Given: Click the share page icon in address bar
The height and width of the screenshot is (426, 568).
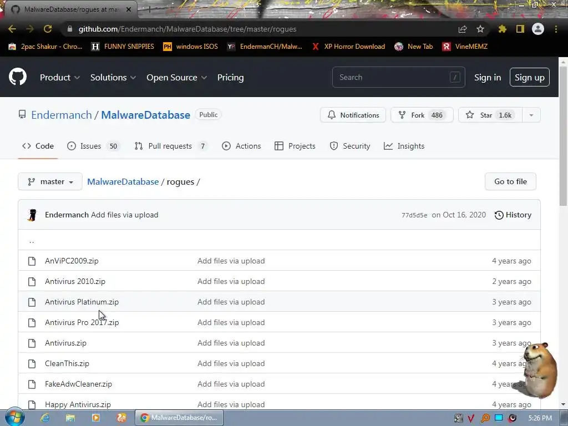Looking at the screenshot, I should (x=463, y=29).
